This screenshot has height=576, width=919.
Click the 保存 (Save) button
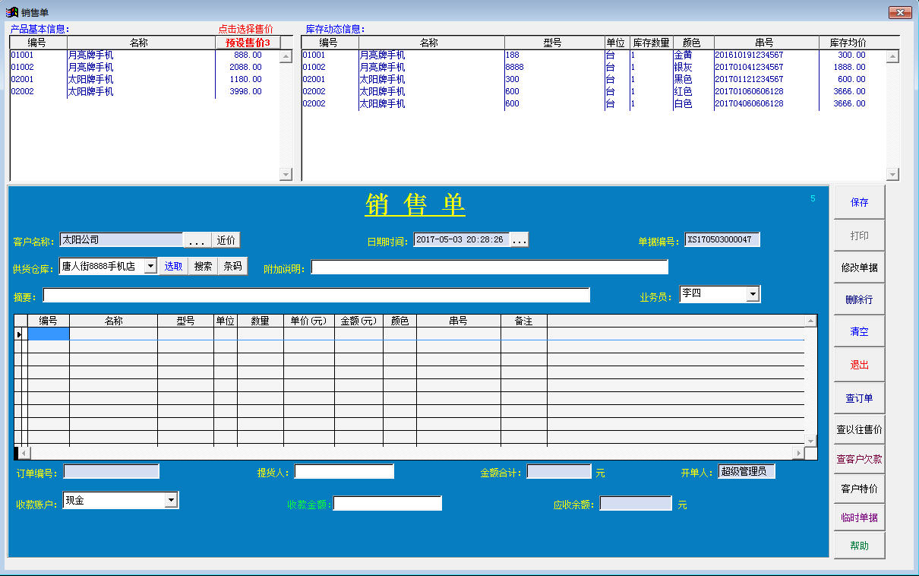(859, 202)
